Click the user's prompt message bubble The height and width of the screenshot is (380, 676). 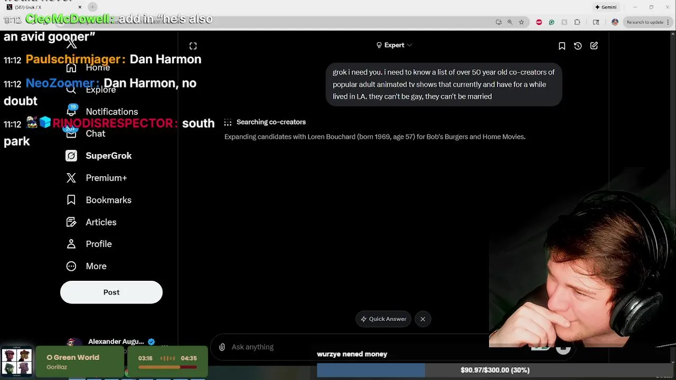[x=444, y=84]
